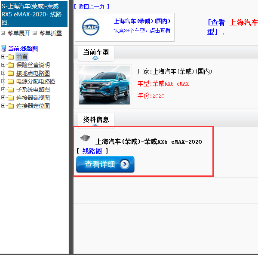Click 包含38个车型,点击查看 link

pos(142,31)
